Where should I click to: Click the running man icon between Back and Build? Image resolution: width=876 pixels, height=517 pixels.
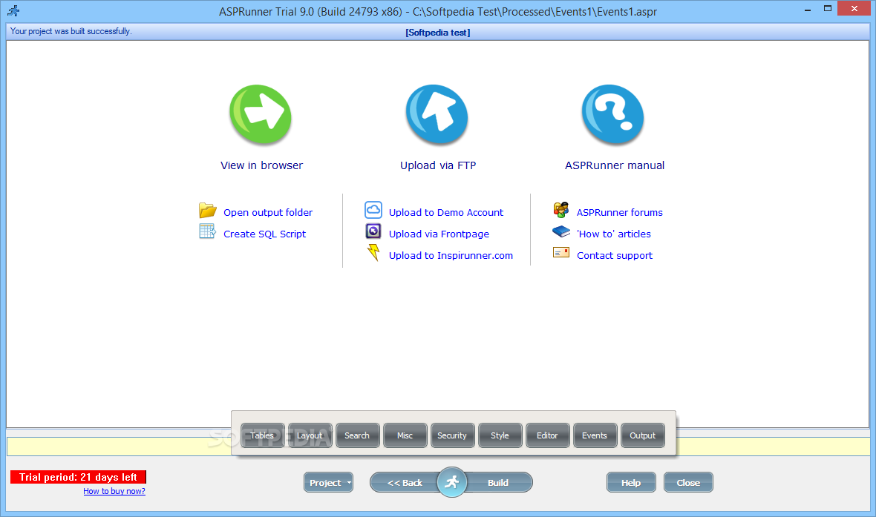(451, 482)
